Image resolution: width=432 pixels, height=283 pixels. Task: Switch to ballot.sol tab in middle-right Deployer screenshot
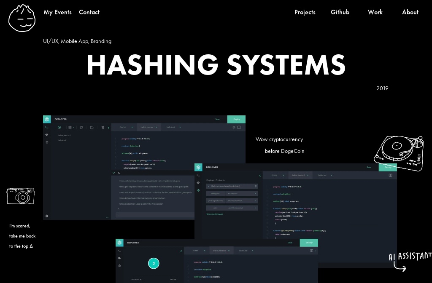pyautogui.click(x=322, y=175)
